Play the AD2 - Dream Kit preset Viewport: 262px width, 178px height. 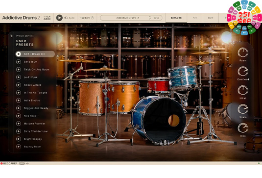point(19,54)
